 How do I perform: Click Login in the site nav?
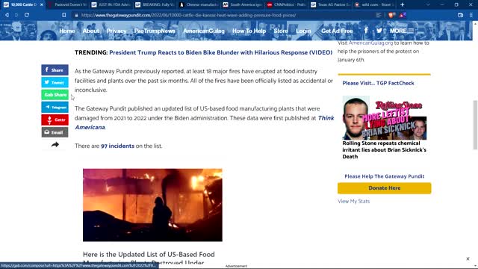[x=303, y=31]
